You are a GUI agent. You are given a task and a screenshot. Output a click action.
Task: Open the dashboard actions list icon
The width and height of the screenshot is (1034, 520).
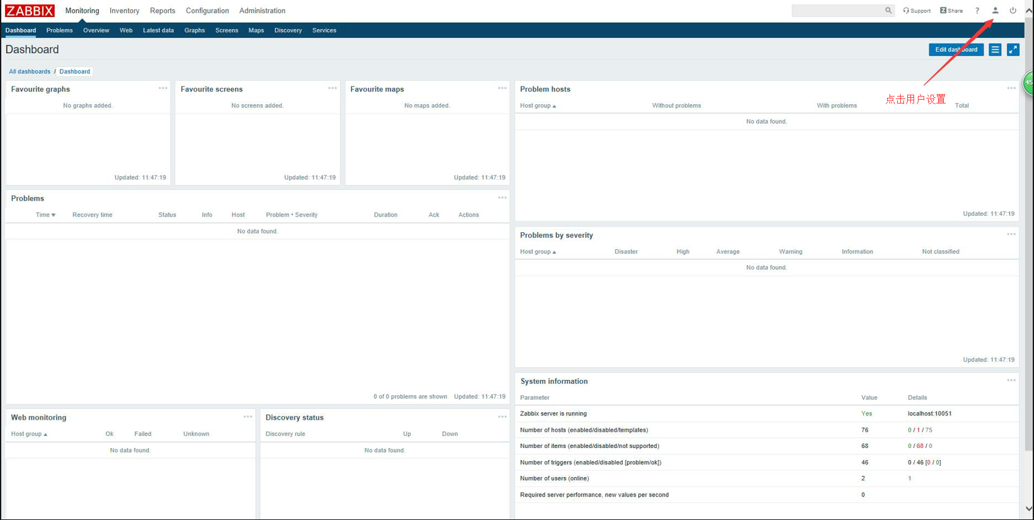(x=995, y=49)
